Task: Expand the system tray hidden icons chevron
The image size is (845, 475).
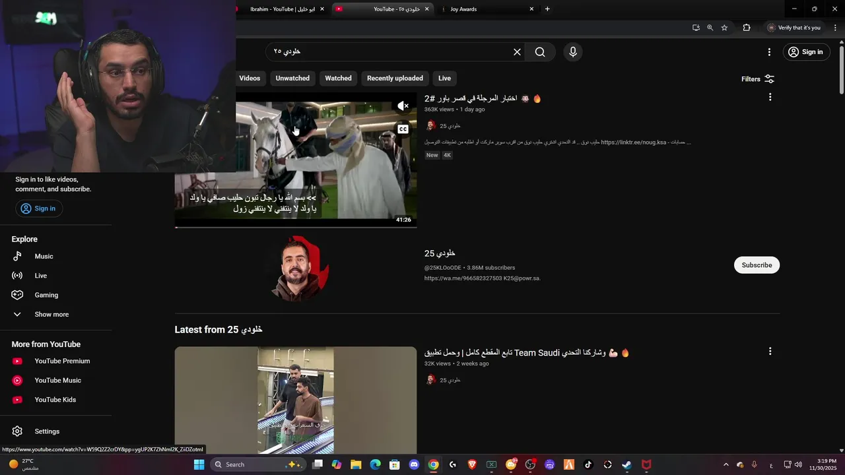Action: pyautogui.click(x=726, y=464)
